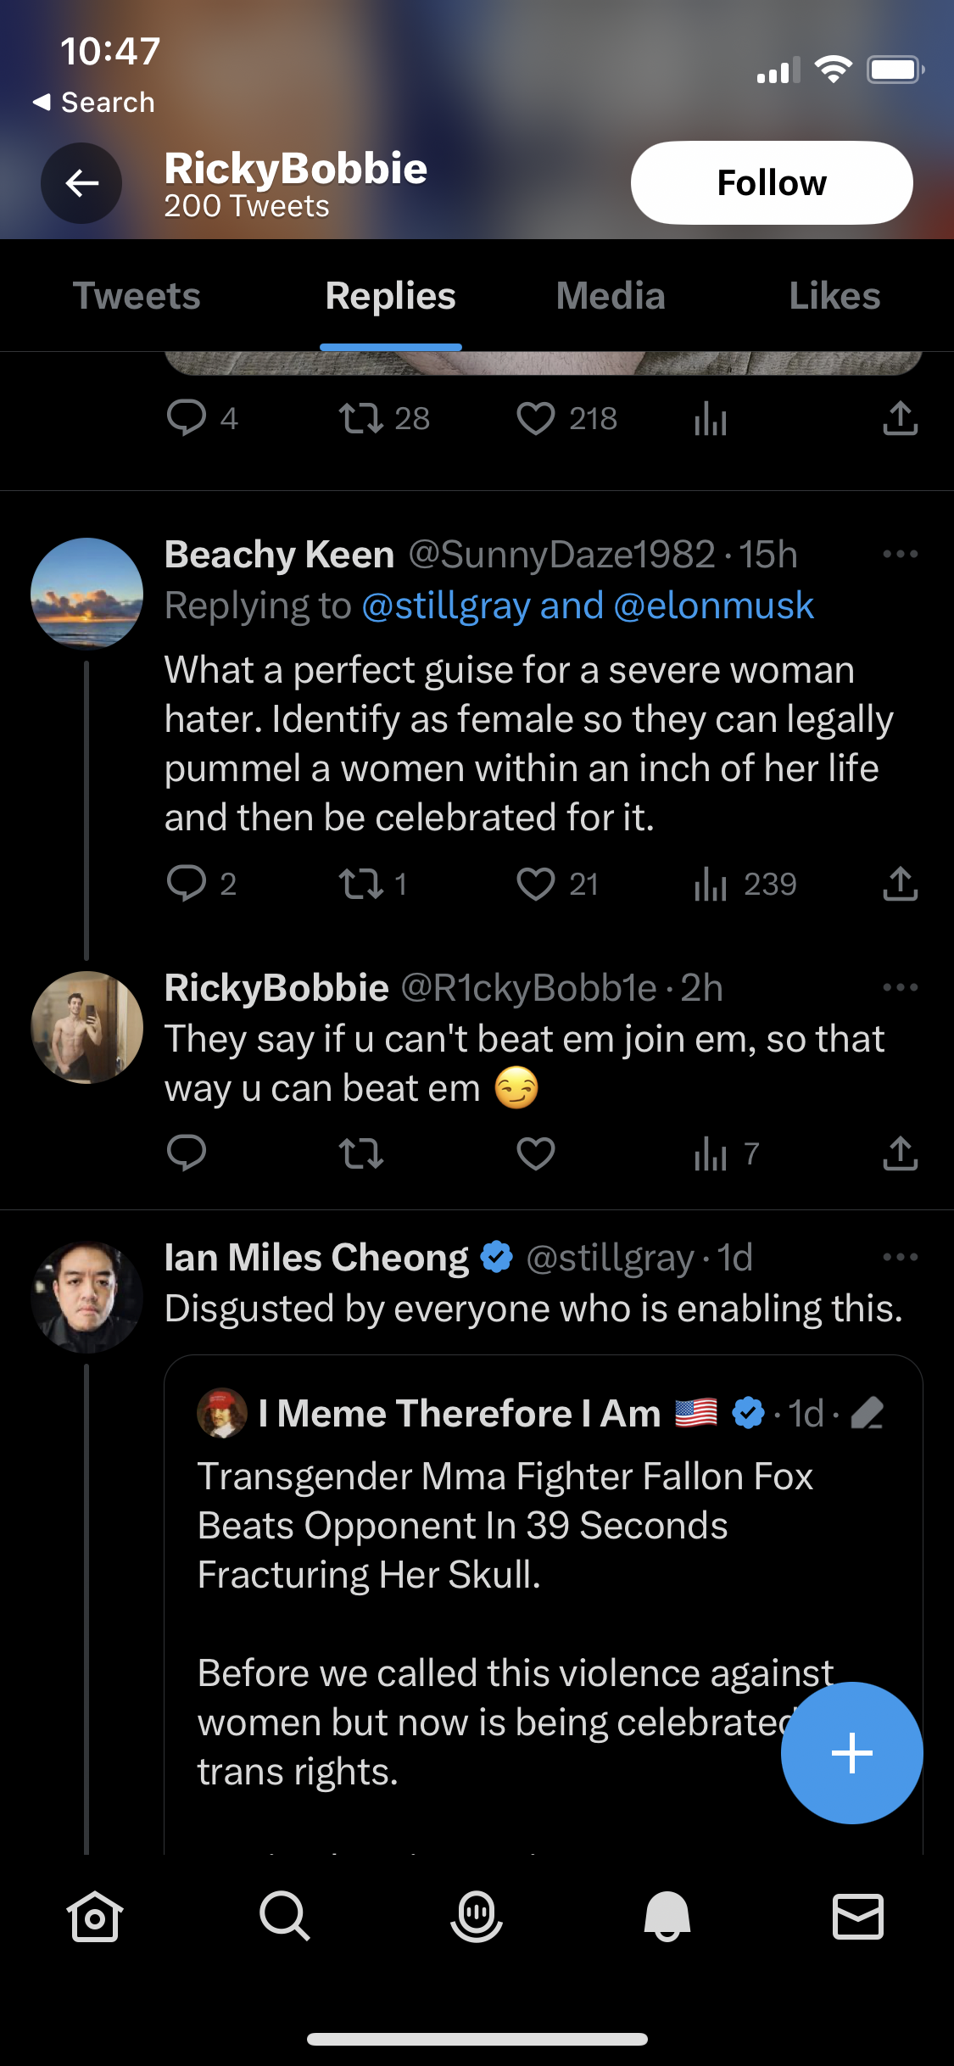Open the Media tab
The image size is (954, 2066).
611,296
